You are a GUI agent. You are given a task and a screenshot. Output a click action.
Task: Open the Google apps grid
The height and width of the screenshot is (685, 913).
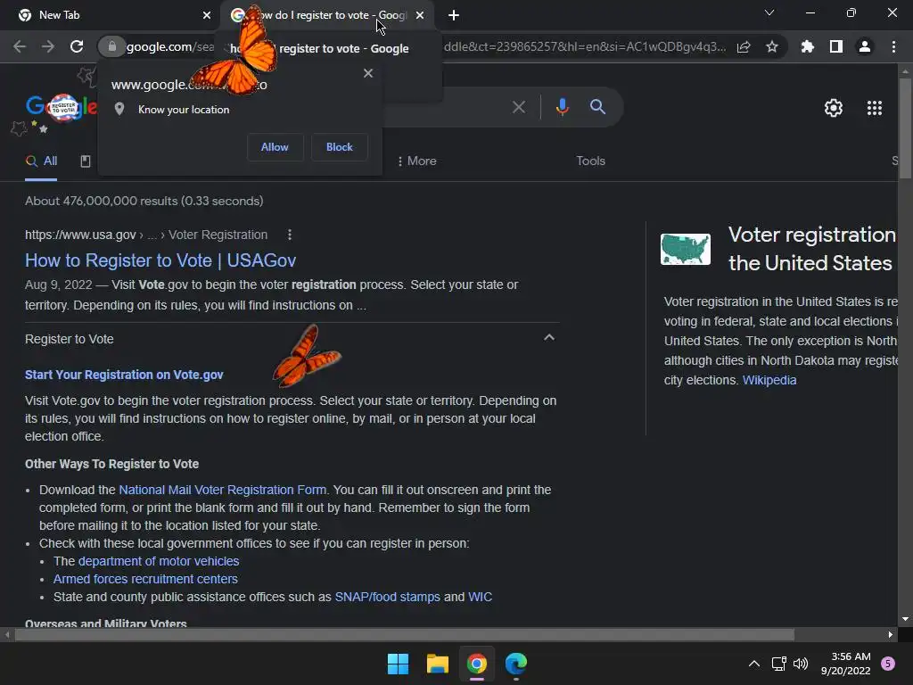pyautogui.click(x=875, y=108)
